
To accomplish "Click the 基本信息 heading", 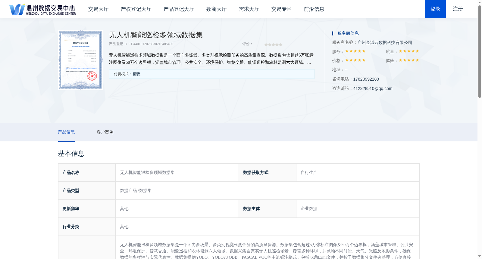I will [x=71, y=154].
